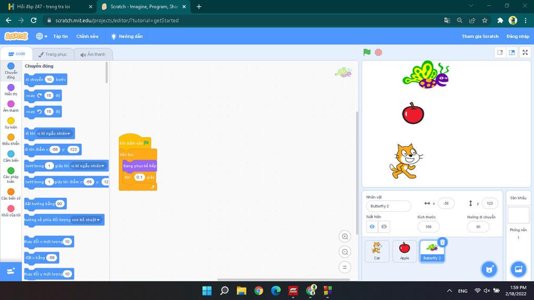This screenshot has width=534, height=300.
Task: Click Tham gia Scratch link
Action: coord(480,36)
